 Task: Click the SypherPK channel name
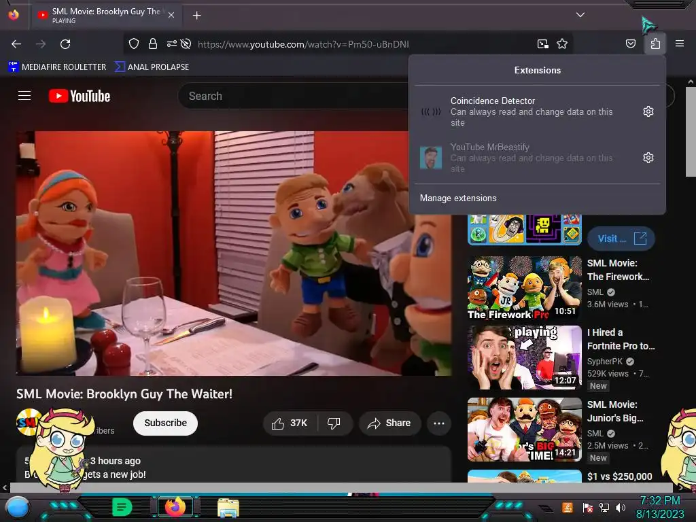(604, 362)
